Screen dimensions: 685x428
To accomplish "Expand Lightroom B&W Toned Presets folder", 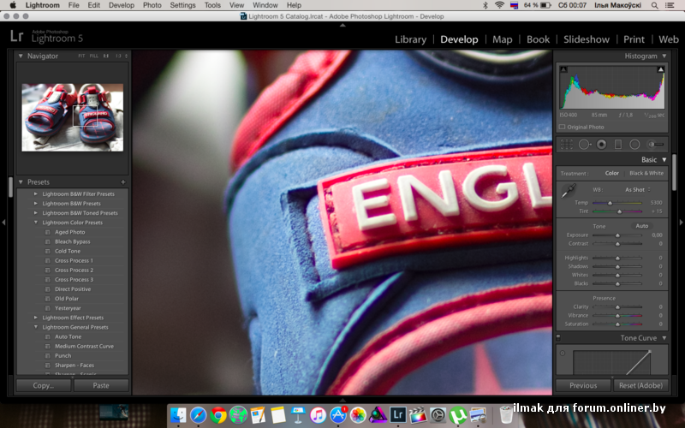I will (x=36, y=212).
